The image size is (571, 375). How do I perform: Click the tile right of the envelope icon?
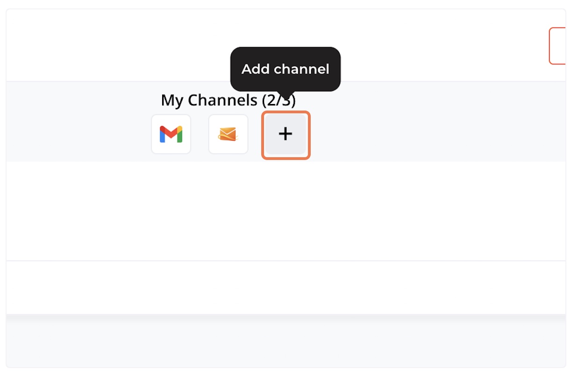point(285,134)
